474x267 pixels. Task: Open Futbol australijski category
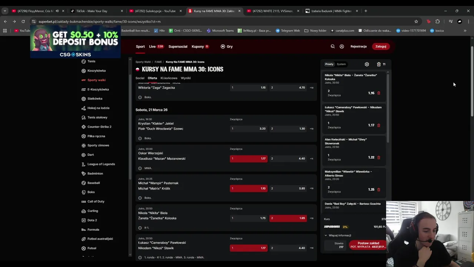(x=100, y=239)
